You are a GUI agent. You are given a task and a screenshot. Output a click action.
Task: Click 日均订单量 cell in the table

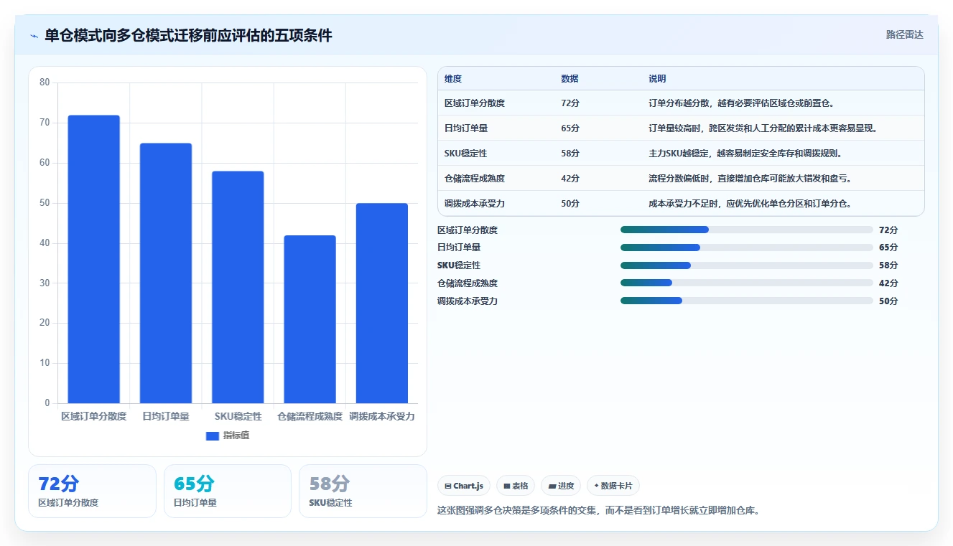466,128
